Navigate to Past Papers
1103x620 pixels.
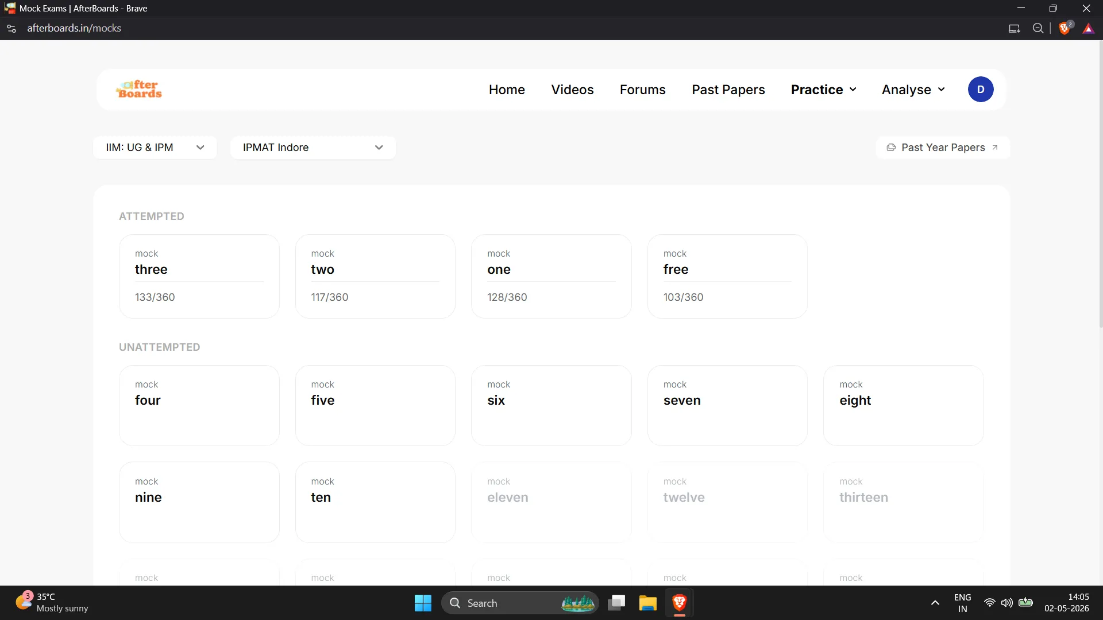click(x=728, y=90)
